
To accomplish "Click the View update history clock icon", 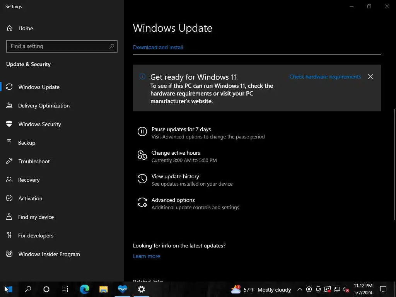I will click(x=142, y=179).
